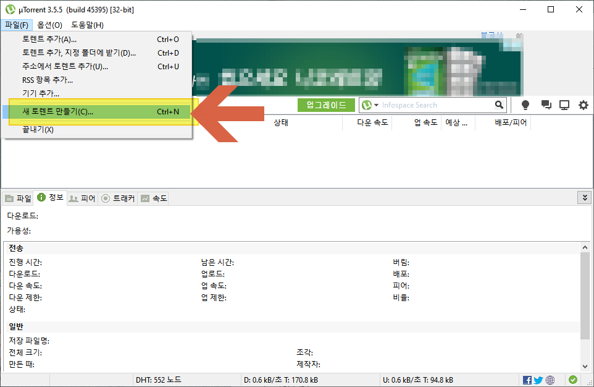Screen dimensions: 594x387
Task: Click the lightbulb bundles icon
Action: click(525, 105)
